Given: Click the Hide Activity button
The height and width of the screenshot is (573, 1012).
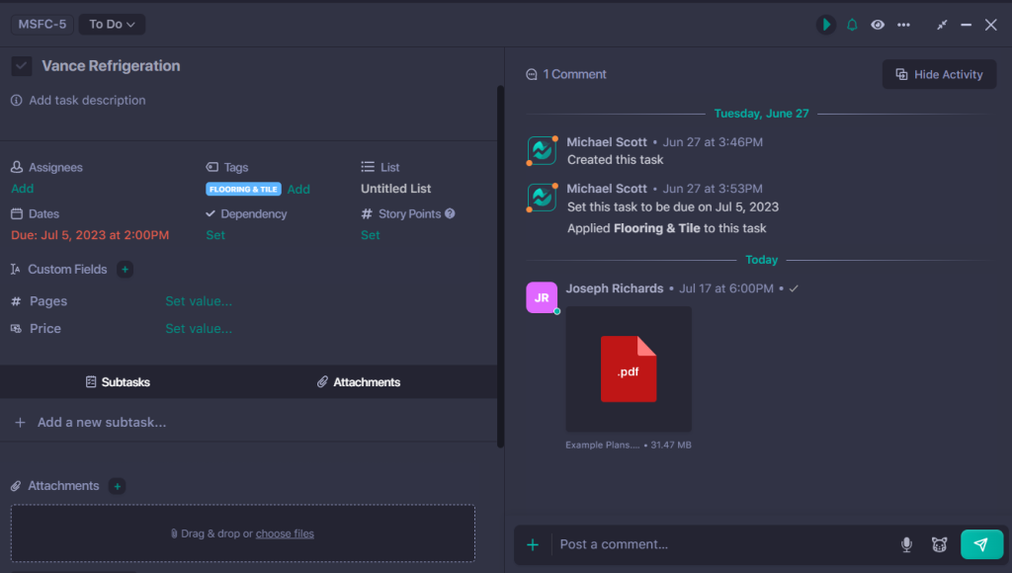Looking at the screenshot, I should click(939, 74).
